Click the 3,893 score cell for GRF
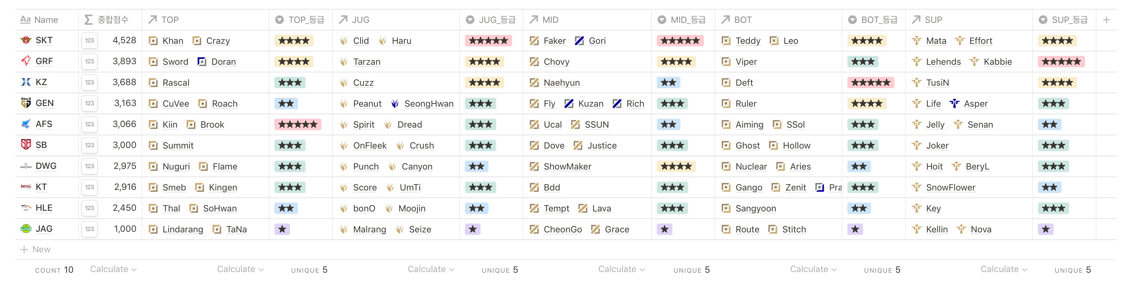1132x287 pixels. (x=124, y=62)
